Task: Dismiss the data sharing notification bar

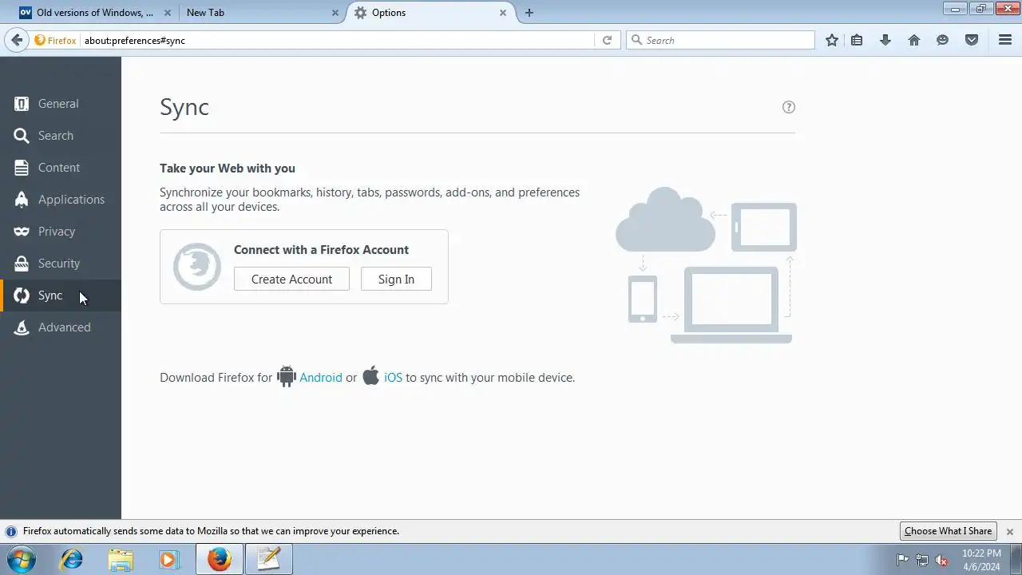Action: tap(1009, 531)
